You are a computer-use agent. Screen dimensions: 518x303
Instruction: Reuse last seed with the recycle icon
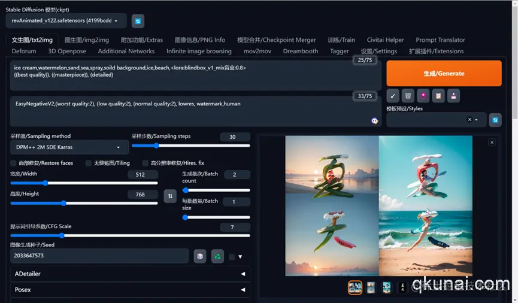[217, 256]
